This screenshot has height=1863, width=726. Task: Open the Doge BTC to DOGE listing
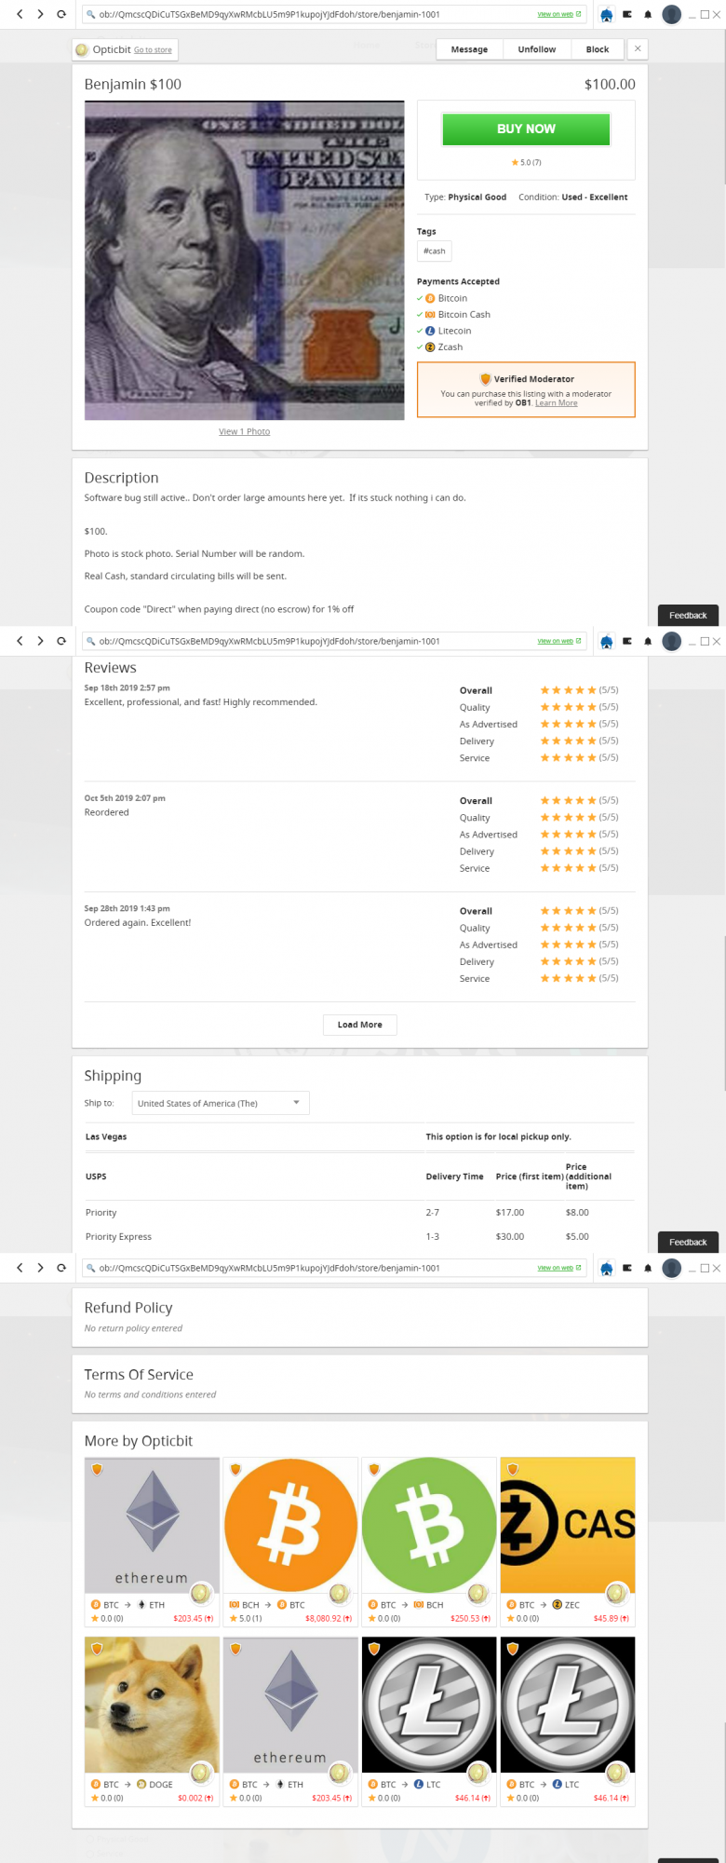point(152,1721)
